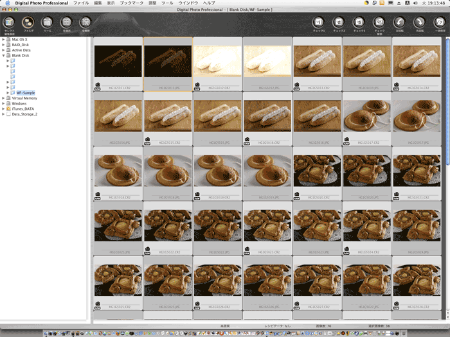
Task: Expand the RAID_Disk volume
Action: click(x=3, y=45)
